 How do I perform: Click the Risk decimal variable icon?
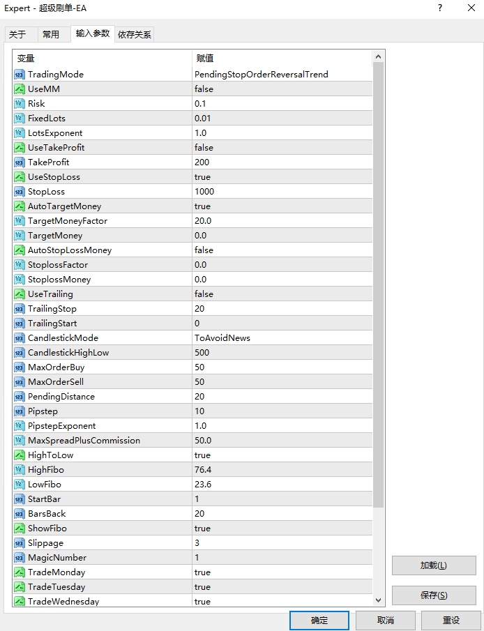click(x=20, y=104)
